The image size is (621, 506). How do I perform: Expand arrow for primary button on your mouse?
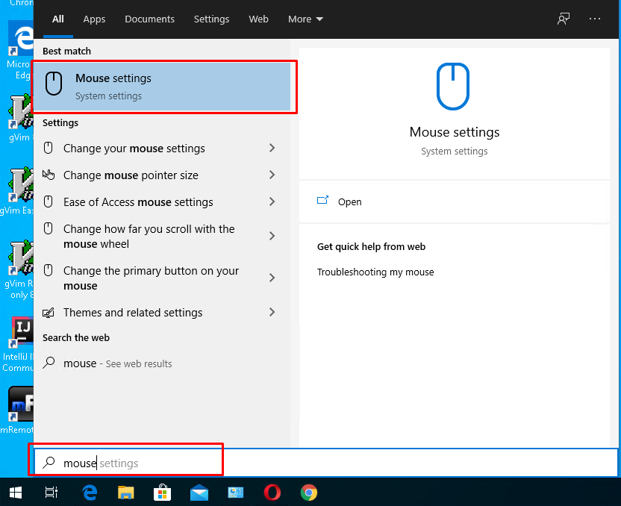pyautogui.click(x=272, y=278)
